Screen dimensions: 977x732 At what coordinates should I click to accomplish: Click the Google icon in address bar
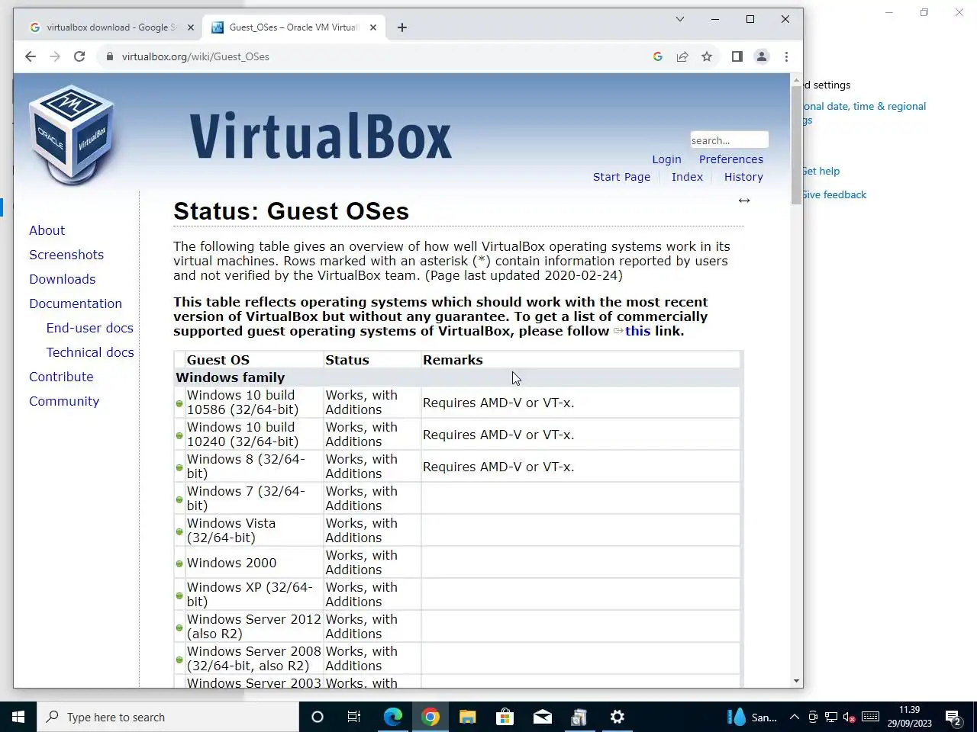[x=658, y=56]
